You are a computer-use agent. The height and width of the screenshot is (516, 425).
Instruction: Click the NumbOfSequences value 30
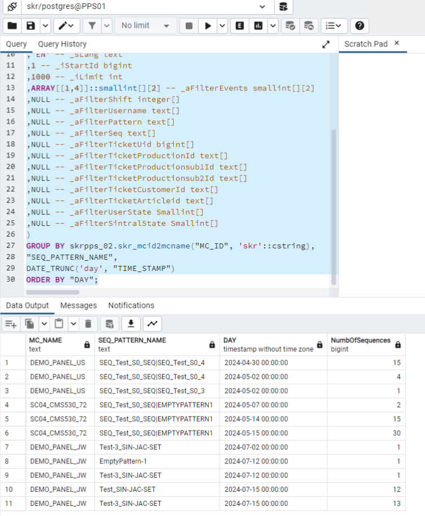(x=366, y=433)
